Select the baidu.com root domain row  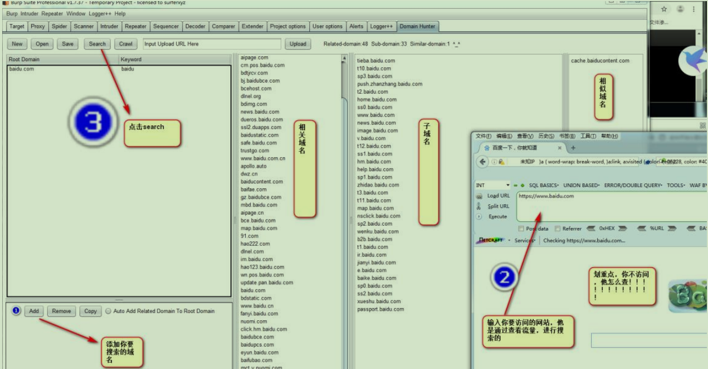pos(119,69)
